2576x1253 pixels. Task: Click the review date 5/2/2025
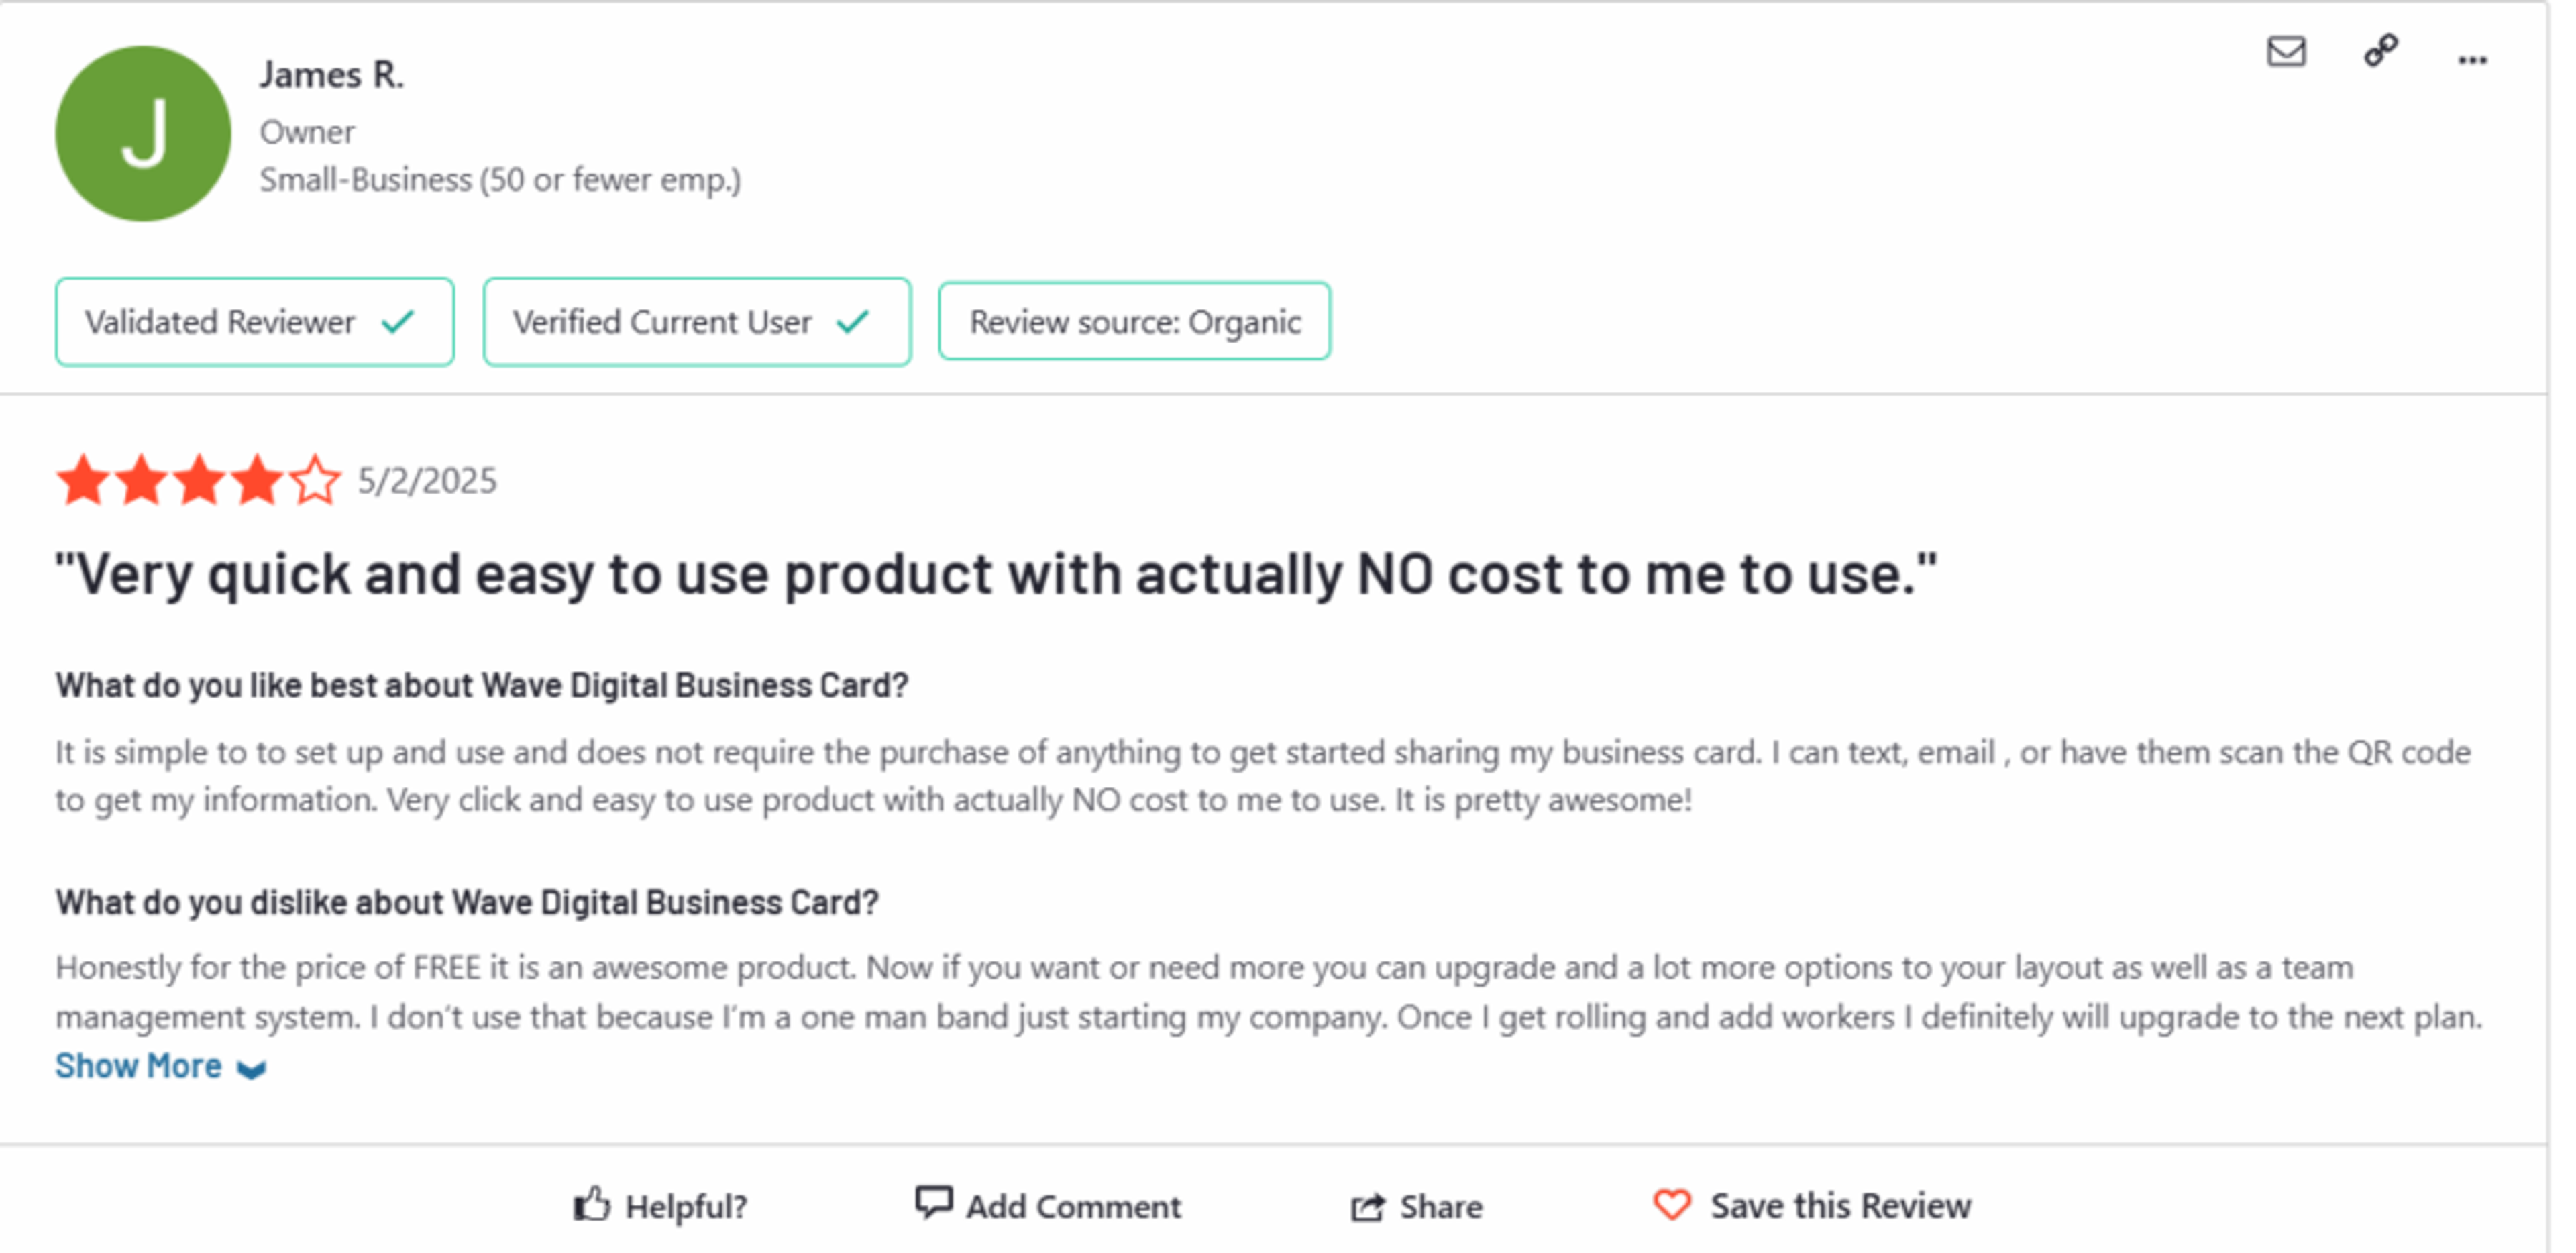click(426, 481)
